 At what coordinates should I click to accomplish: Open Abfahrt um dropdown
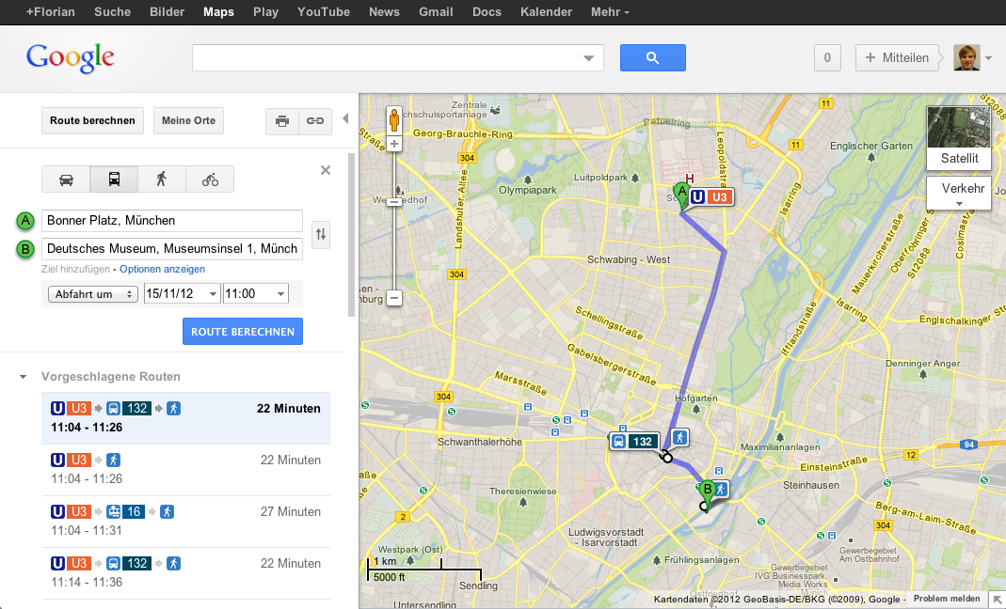coord(93,294)
